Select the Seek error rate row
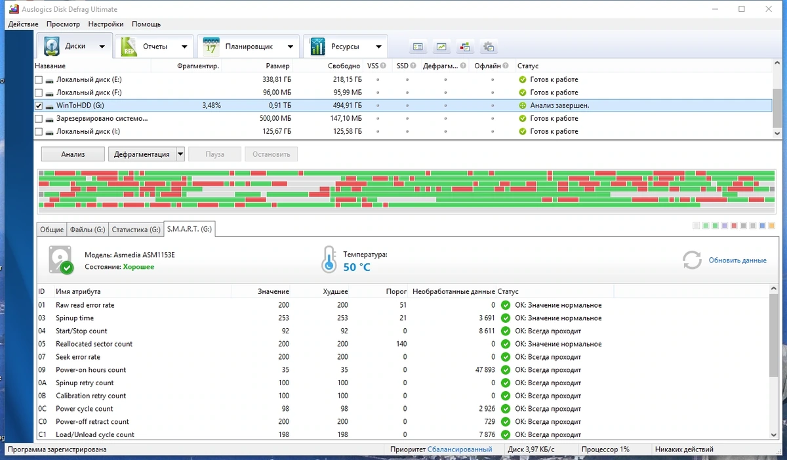Image resolution: width=787 pixels, height=460 pixels. [404, 357]
